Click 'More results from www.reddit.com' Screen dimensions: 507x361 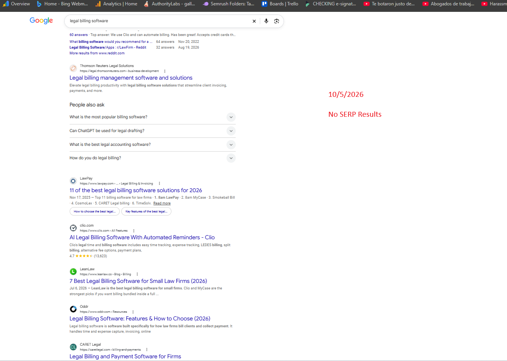[x=97, y=53]
